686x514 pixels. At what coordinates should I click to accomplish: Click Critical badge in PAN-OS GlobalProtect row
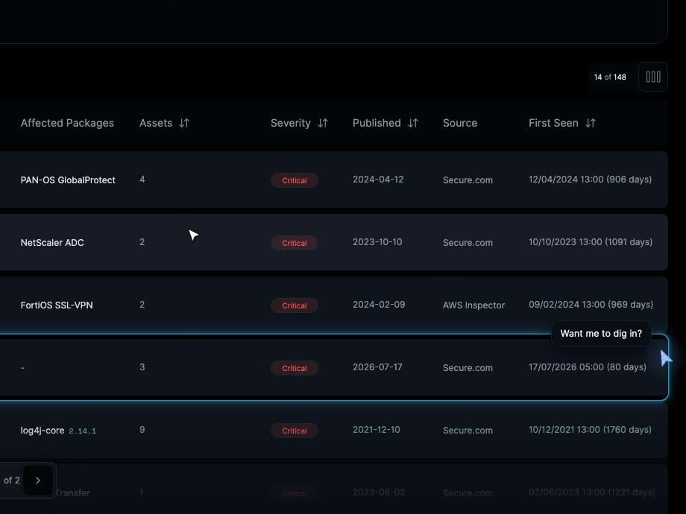point(295,180)
